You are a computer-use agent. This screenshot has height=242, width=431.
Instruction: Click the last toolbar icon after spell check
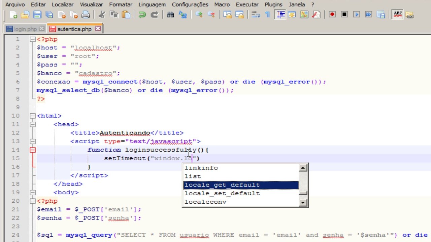pyautogui.click(x=409, y=15)
